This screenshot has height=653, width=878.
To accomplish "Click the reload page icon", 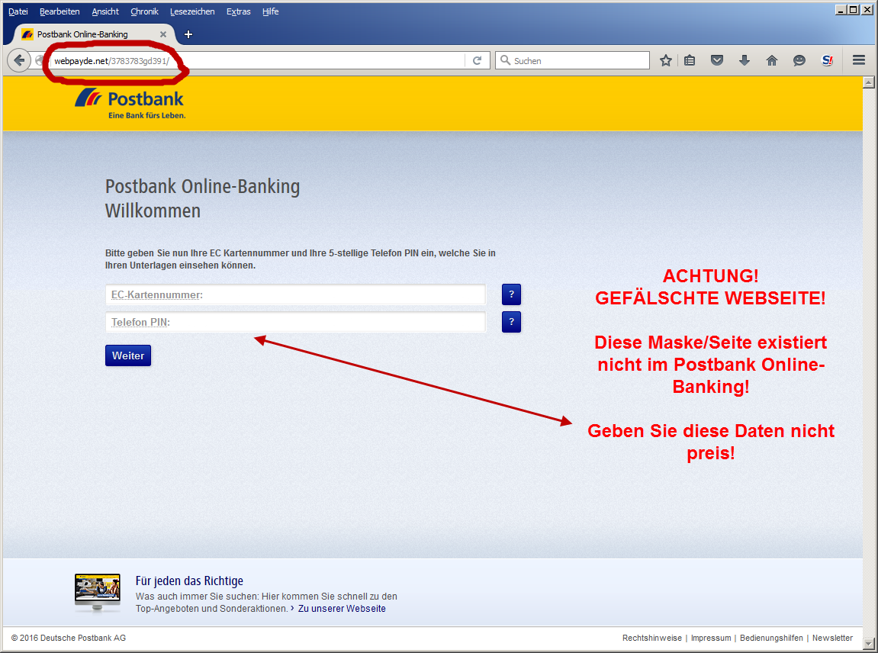I will click(477, 60).
